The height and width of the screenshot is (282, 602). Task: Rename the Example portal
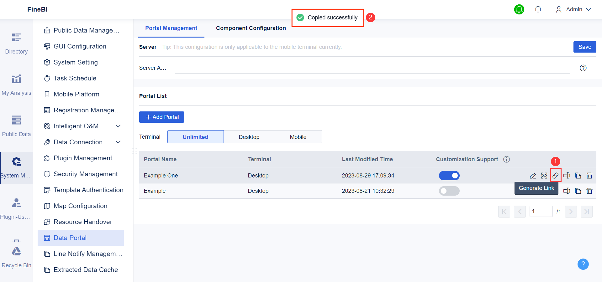[567, 191]
